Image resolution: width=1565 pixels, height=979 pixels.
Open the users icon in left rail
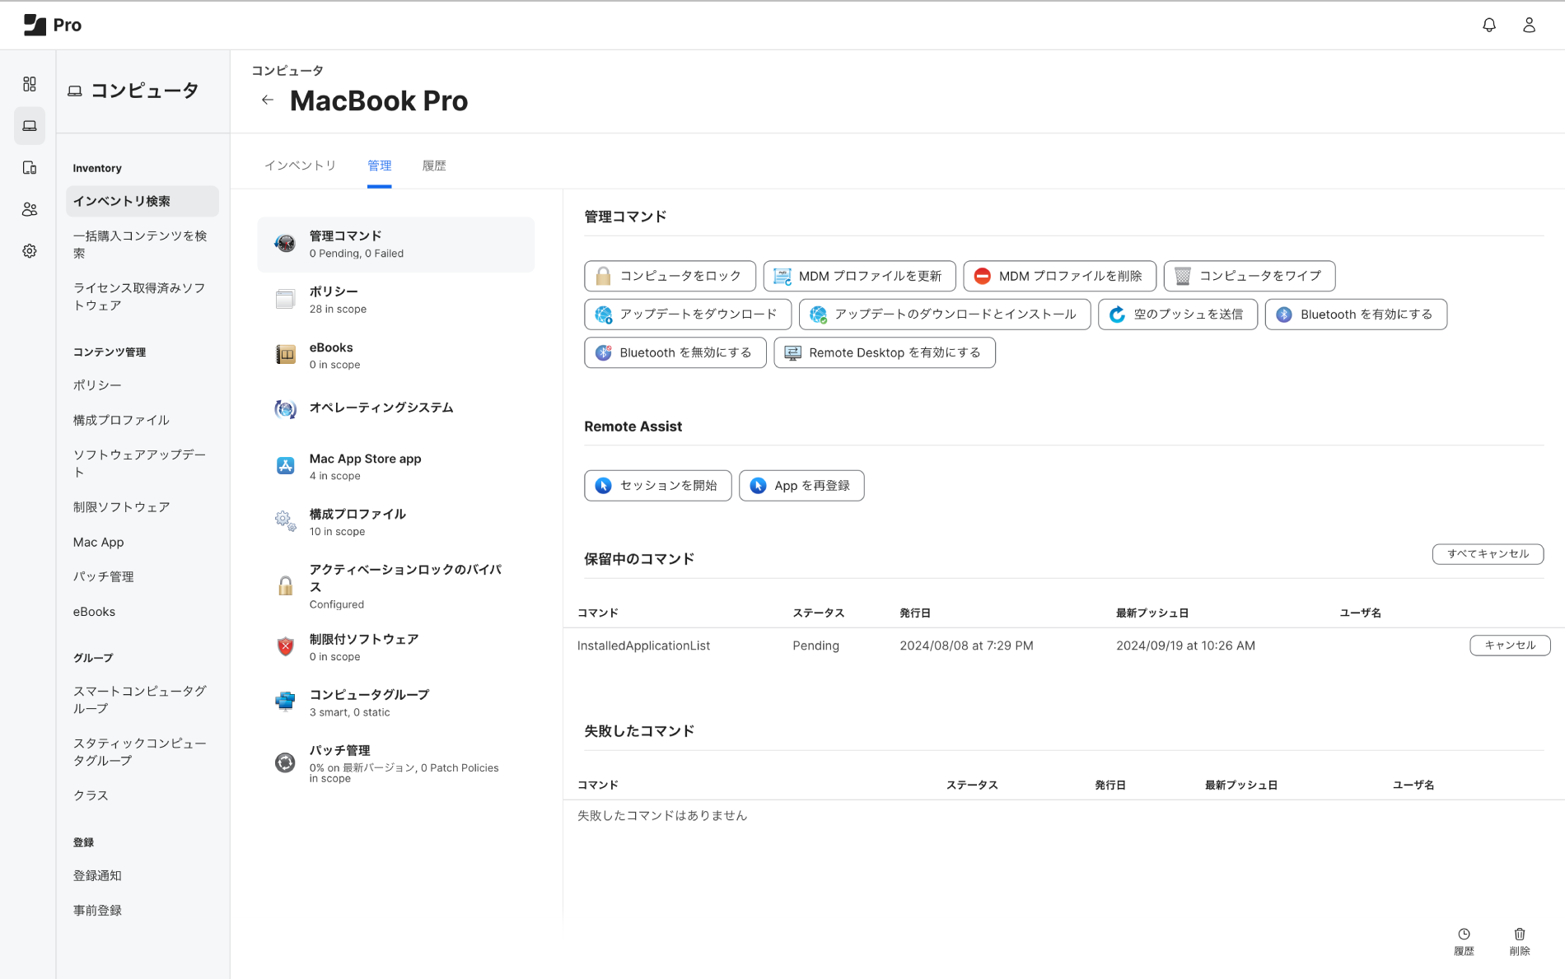tap(30, 209)
